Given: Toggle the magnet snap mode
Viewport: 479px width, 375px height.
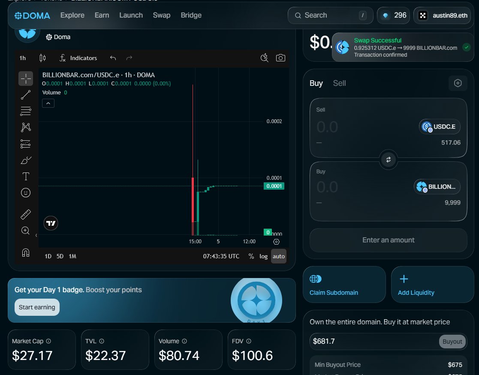Looking at the screenshot, I should 26,252.
